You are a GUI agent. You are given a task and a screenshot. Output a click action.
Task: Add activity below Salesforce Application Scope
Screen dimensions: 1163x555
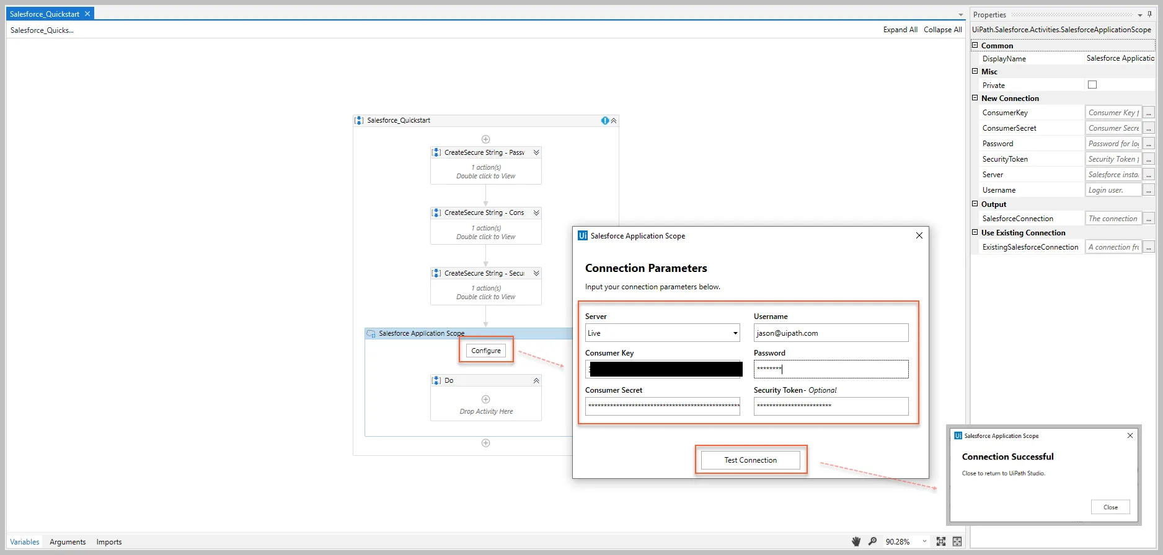[x=486, y=443]
